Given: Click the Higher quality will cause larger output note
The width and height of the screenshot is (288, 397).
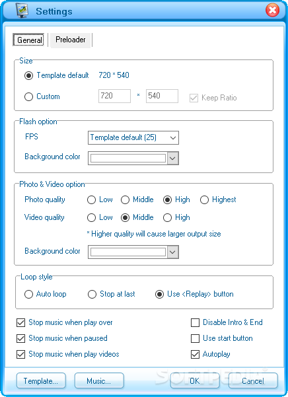Looking at the screenshot, I should 154,234.
